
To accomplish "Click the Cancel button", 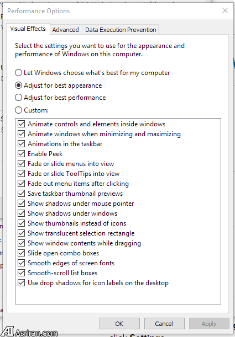I will pyautogui.click(x=164, y=324).
